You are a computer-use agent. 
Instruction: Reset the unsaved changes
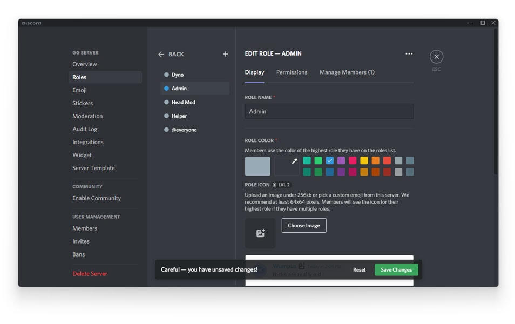(x=359, y=270)
